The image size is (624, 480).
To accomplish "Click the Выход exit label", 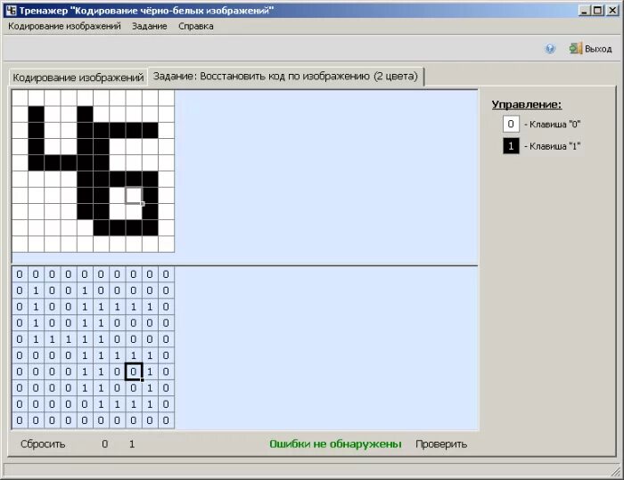I will [x=598, y=49].
